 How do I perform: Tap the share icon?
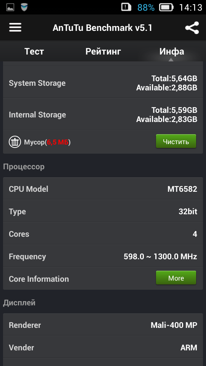[192, 28]
